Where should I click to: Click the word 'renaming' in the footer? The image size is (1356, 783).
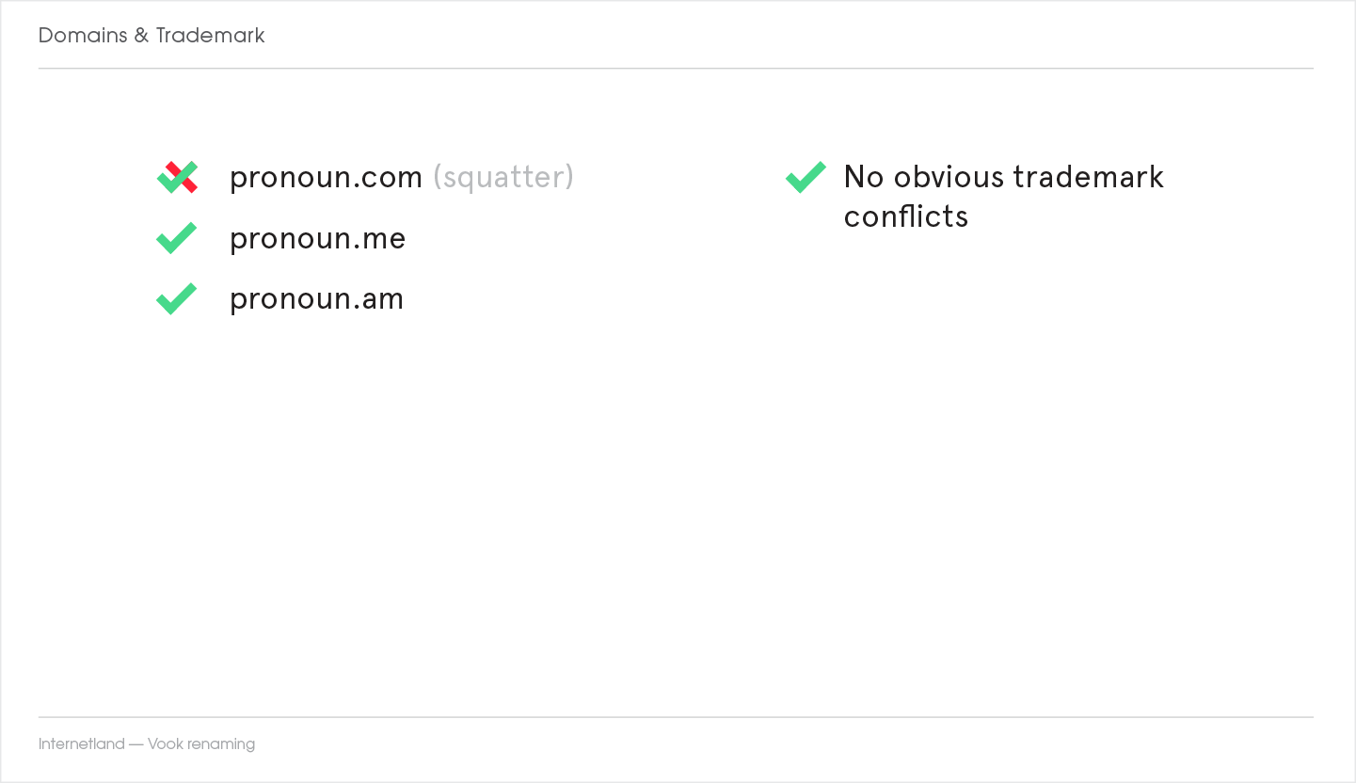(x=221, y=744)
